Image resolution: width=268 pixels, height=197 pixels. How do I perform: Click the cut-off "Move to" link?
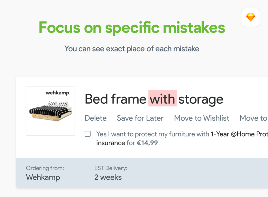point(253,118)
